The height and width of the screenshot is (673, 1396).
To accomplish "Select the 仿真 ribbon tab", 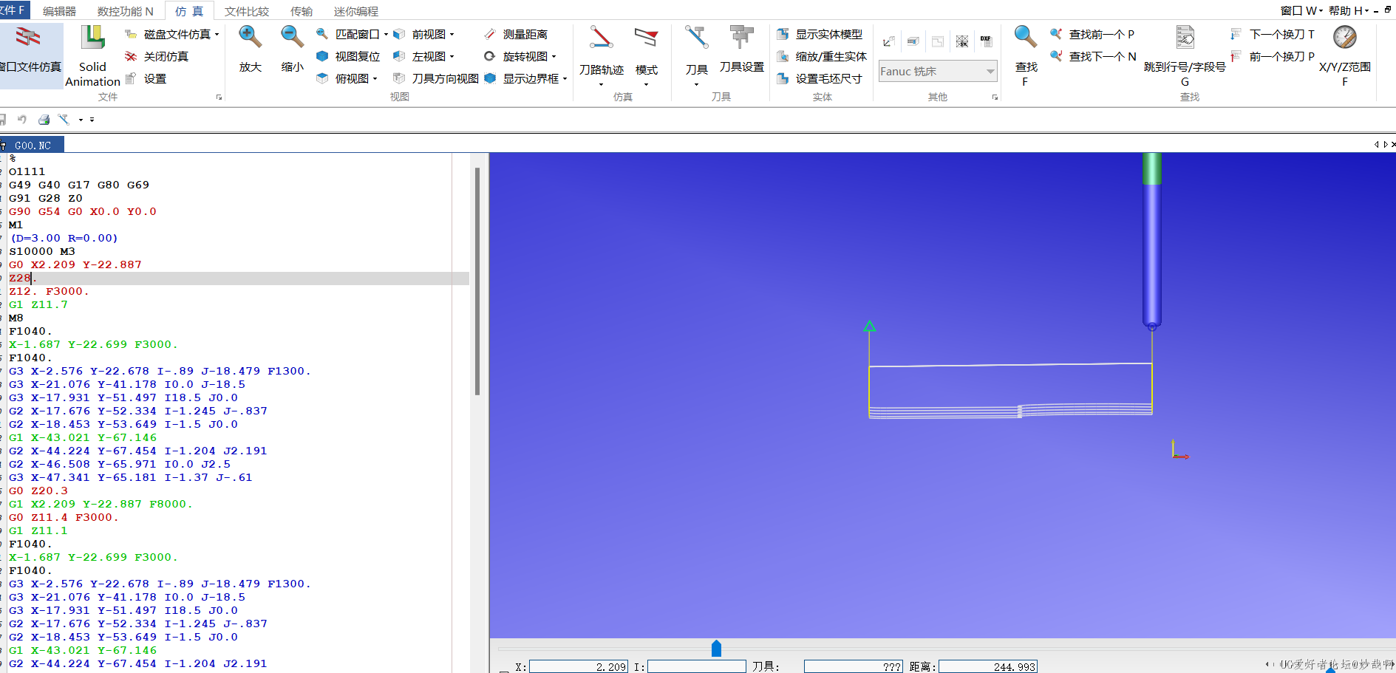I will pos(189,11).
